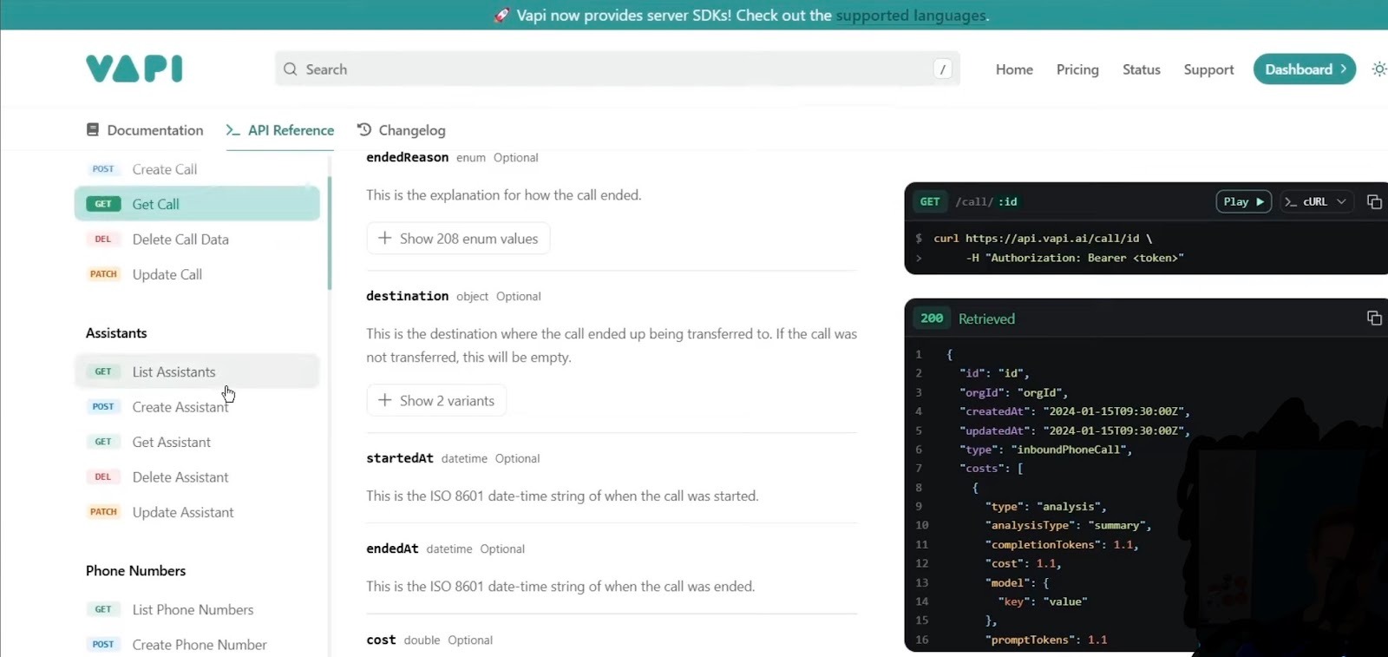Click the endedAt property name

[x=392, y=549]
